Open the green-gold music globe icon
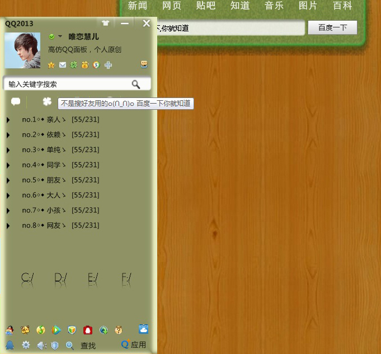The height and width of the screenshot is (354, 381). pos(41,330)
